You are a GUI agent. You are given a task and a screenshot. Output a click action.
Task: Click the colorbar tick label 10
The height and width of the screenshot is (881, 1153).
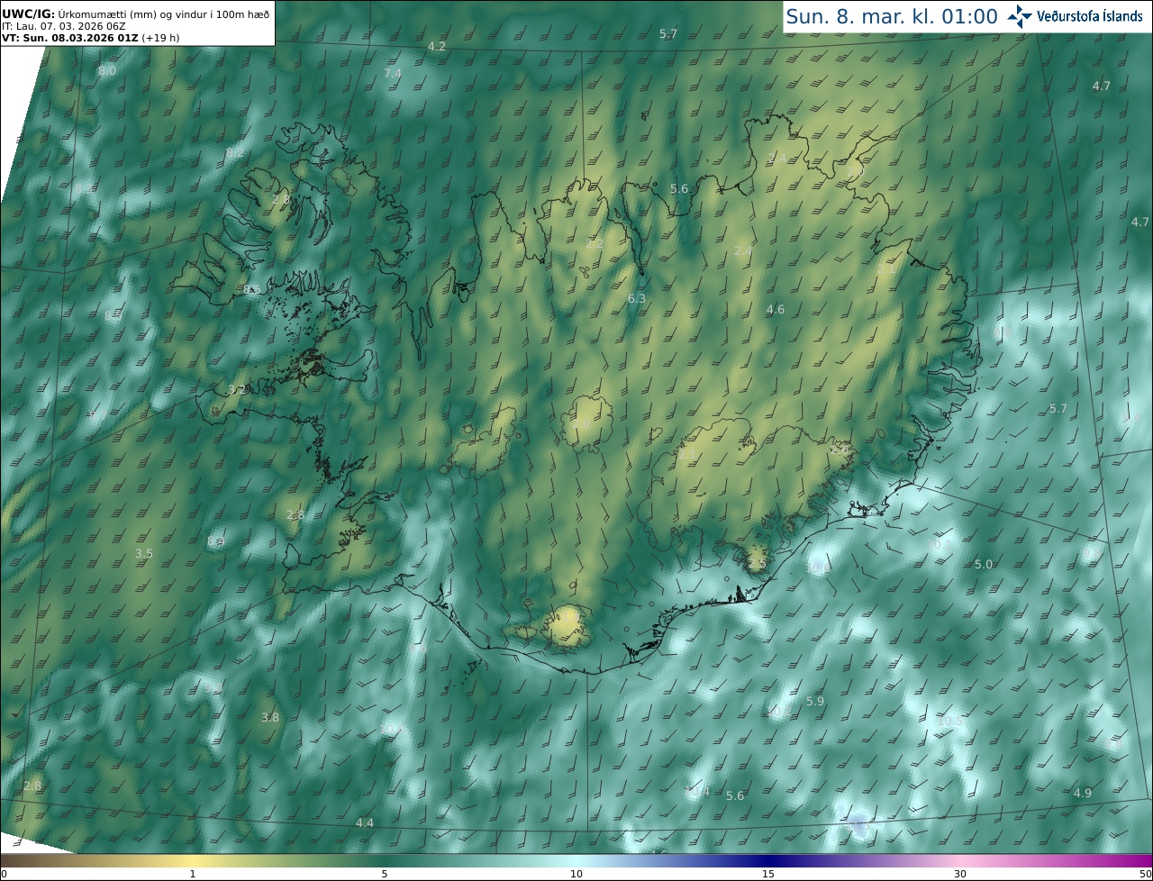(576, 874)
